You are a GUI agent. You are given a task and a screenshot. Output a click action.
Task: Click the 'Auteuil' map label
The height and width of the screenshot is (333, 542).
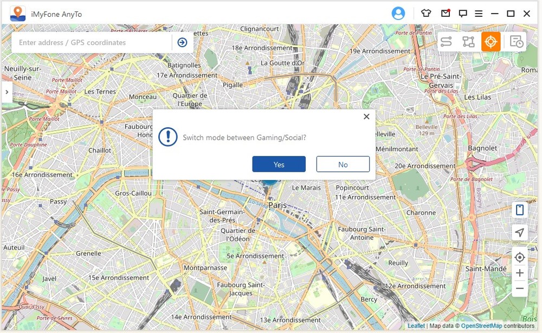[14, 247]
